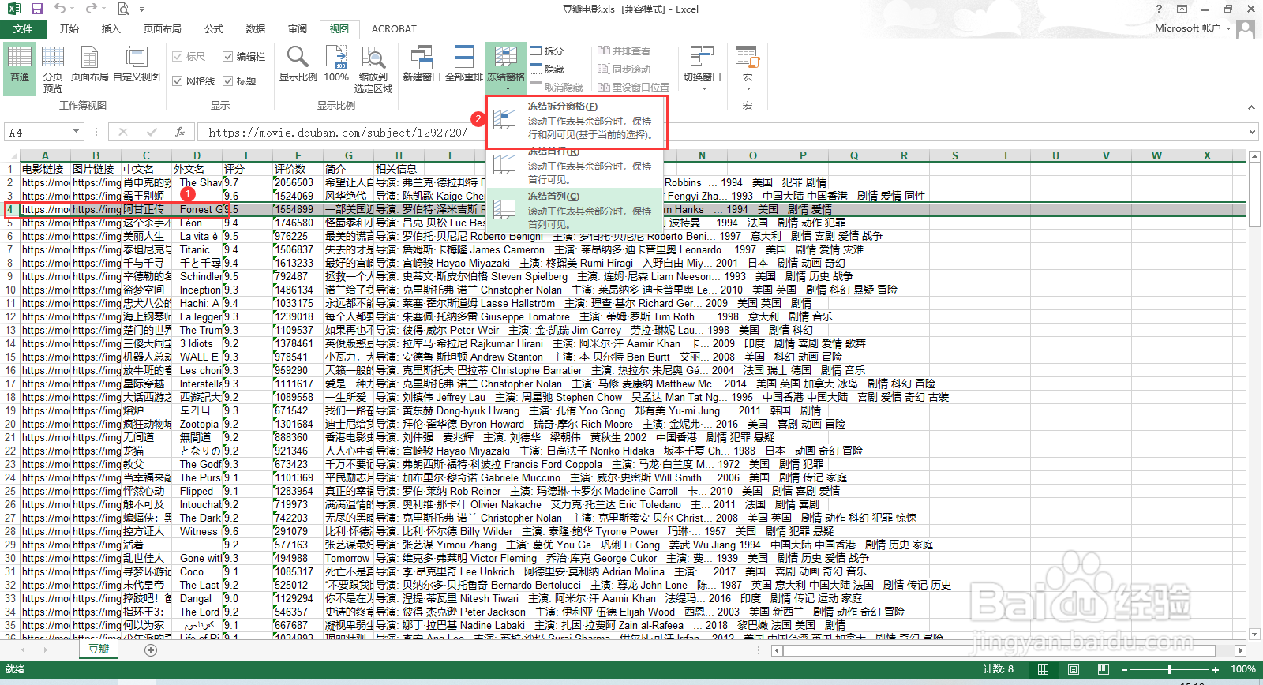The image size is (1263, 685).
Task: Select row 10 header
Action: (10, 290)
